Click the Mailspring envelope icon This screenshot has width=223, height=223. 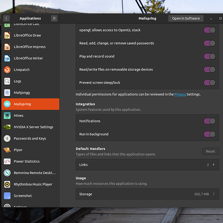[7, 104]
